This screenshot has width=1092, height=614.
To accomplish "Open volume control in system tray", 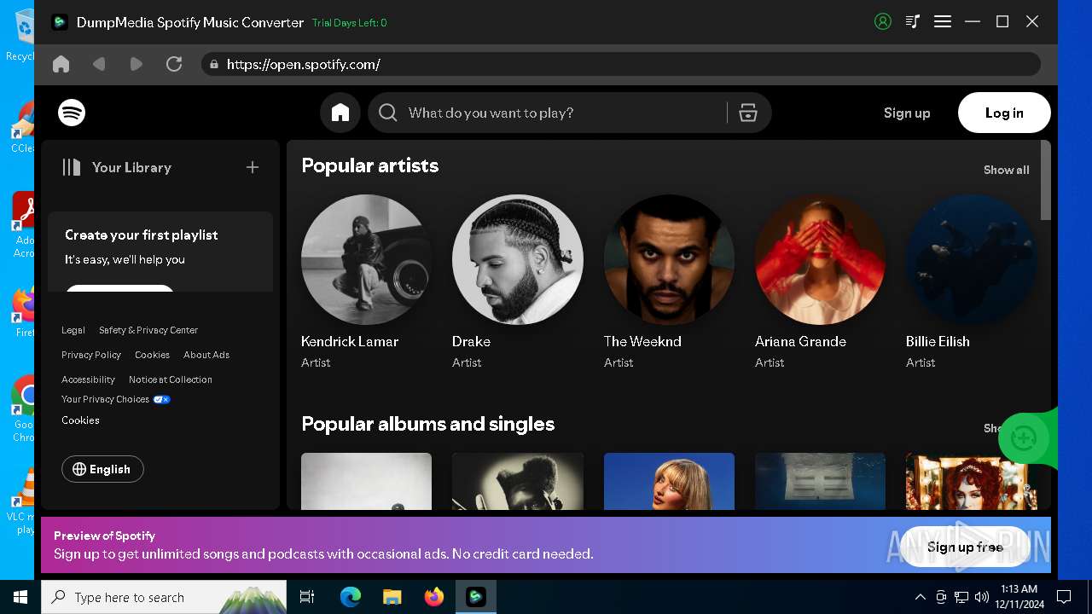I will [981, 597].
